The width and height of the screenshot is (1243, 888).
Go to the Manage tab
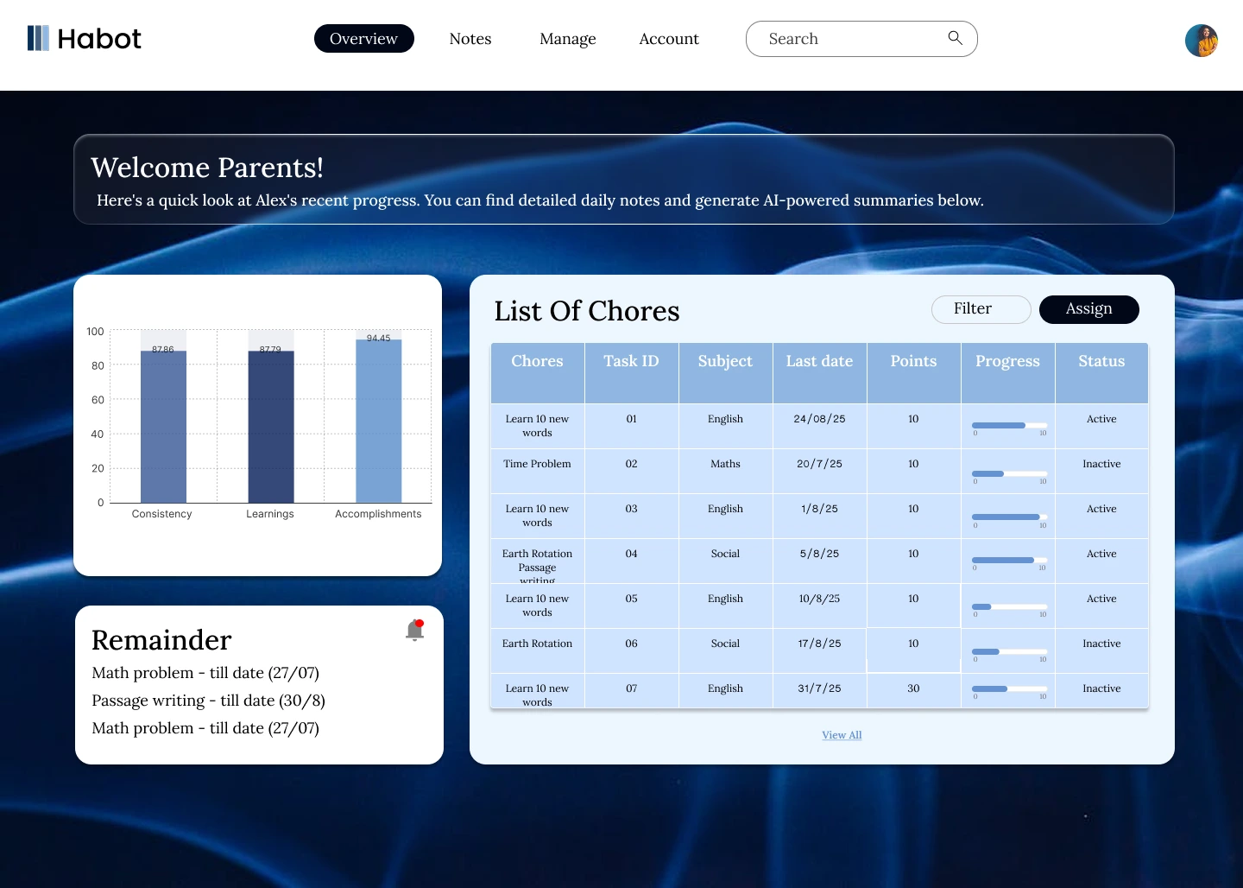tap(568, 39)
